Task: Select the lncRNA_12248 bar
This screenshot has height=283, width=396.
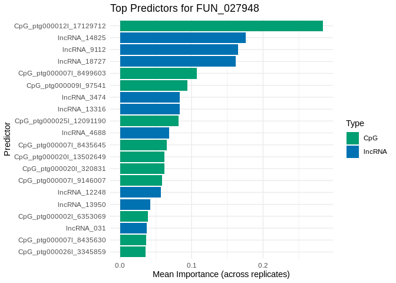Action: tap(140, 192)
